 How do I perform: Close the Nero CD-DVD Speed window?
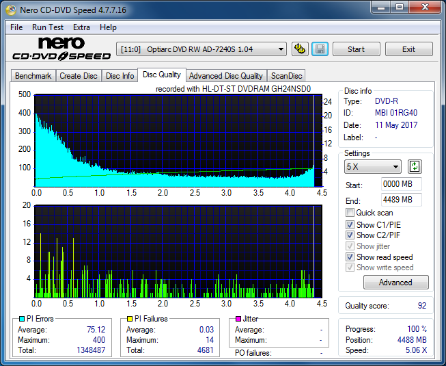pyautogui.click(x=425, y=8)
